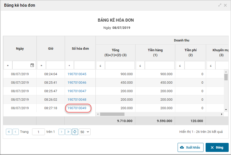Viewport: 231px width, 155px height.
Task: Click the Ngày column header
Action: 20,48
